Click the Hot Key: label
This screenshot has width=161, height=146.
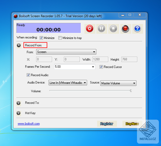[30, 113]
